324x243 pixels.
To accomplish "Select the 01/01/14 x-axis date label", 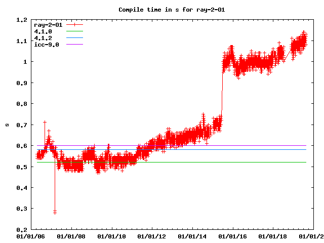I will (192, 236).
